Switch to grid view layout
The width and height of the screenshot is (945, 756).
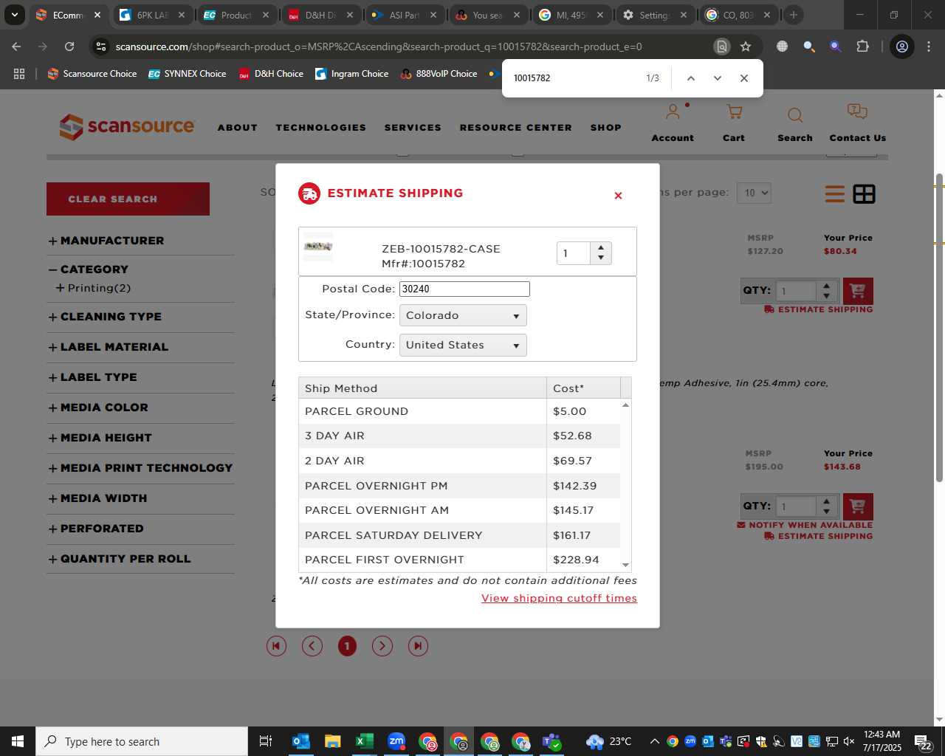pos(864,194)
